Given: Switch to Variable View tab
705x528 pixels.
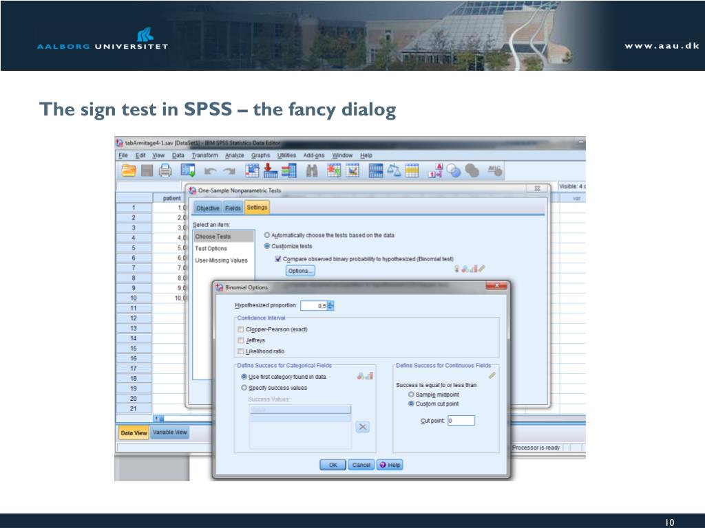Looking at the screenshot, I should point(169,432).
